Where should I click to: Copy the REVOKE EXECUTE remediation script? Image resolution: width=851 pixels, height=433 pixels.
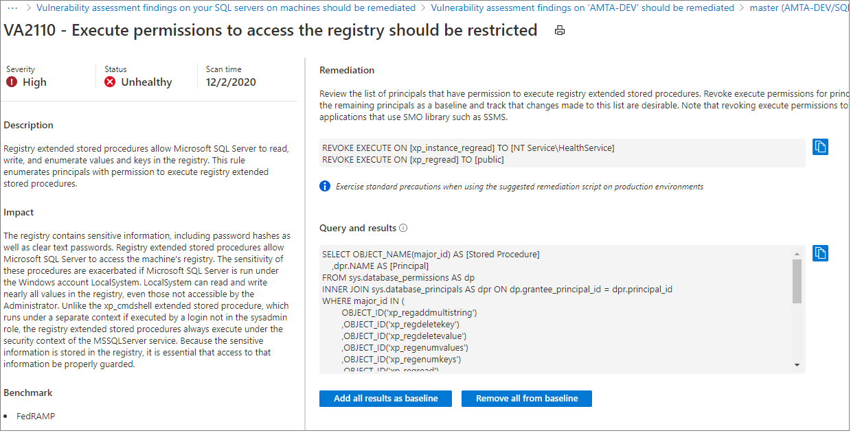pyautogui.click(x=820, y=147)
